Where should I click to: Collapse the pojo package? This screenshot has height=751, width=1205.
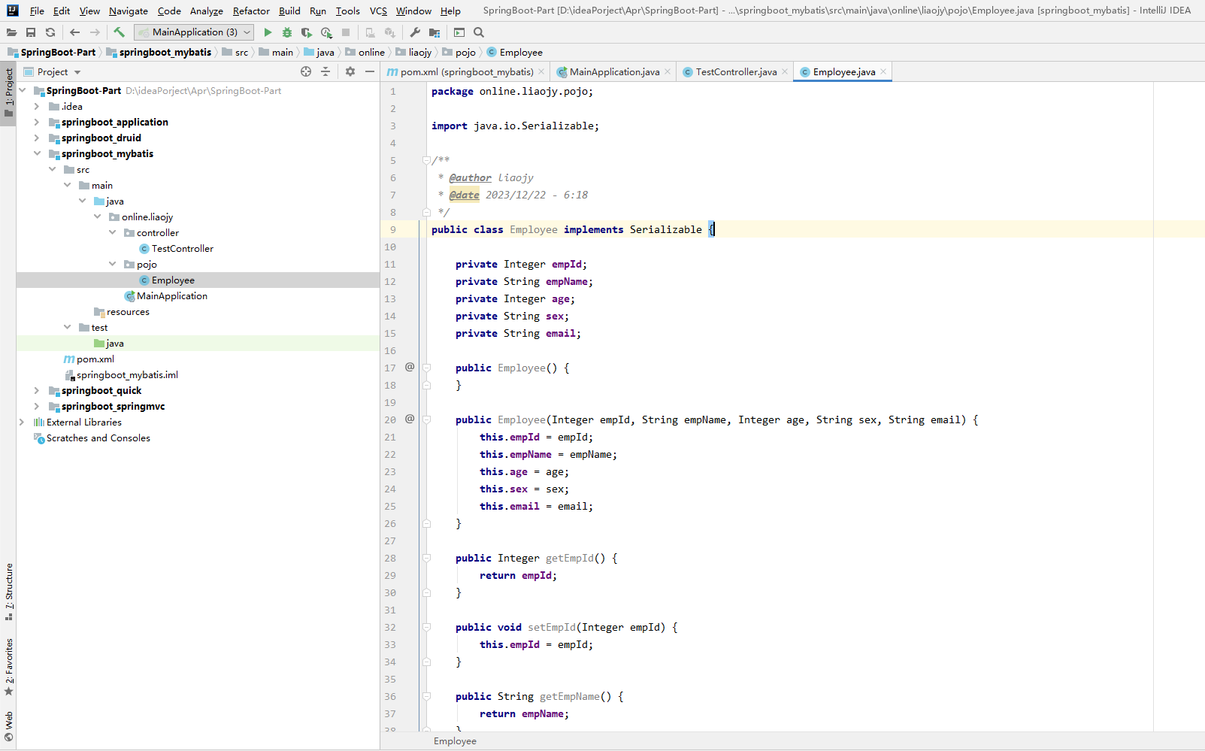click(x=112, y=264)
